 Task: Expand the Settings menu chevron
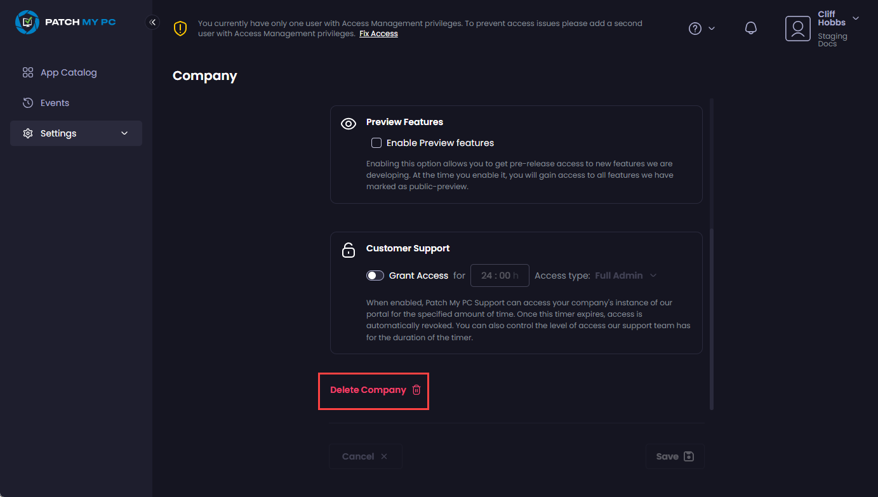point(124,133)
